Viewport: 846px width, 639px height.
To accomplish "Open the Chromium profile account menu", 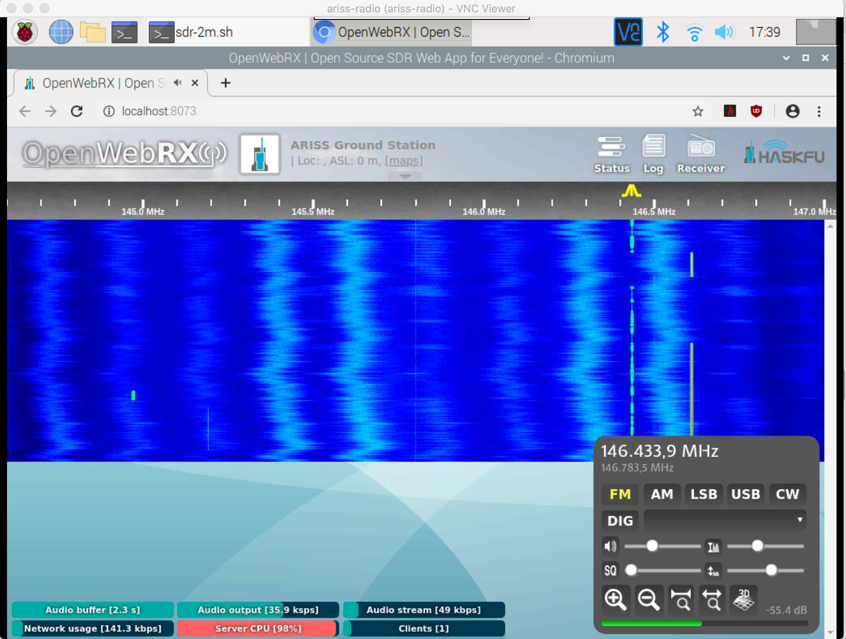I will click(792, 111).
